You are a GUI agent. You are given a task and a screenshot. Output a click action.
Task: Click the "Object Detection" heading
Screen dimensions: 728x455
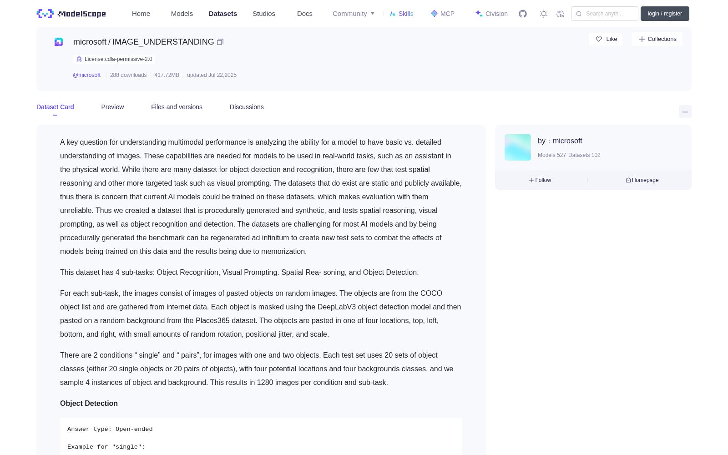click(89, 404)
